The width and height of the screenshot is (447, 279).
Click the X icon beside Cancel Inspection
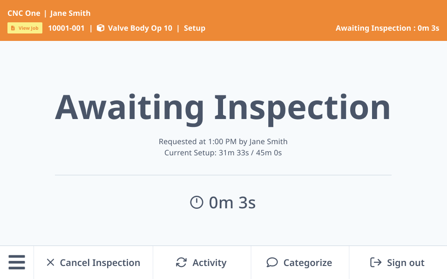51,262
